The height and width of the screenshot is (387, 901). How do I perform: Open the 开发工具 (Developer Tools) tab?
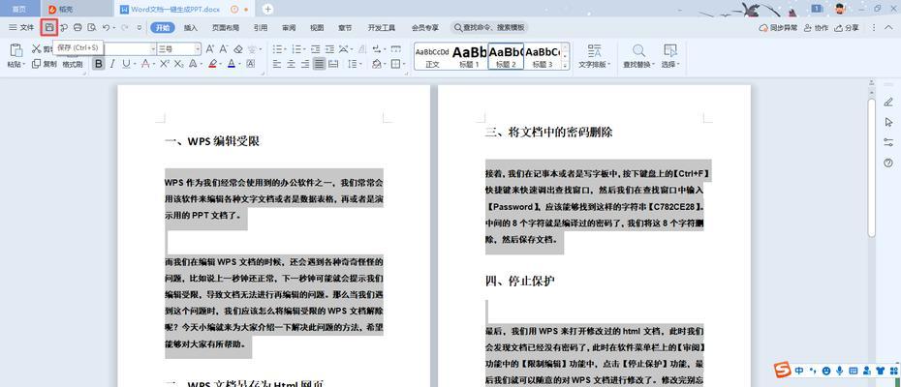382,27
